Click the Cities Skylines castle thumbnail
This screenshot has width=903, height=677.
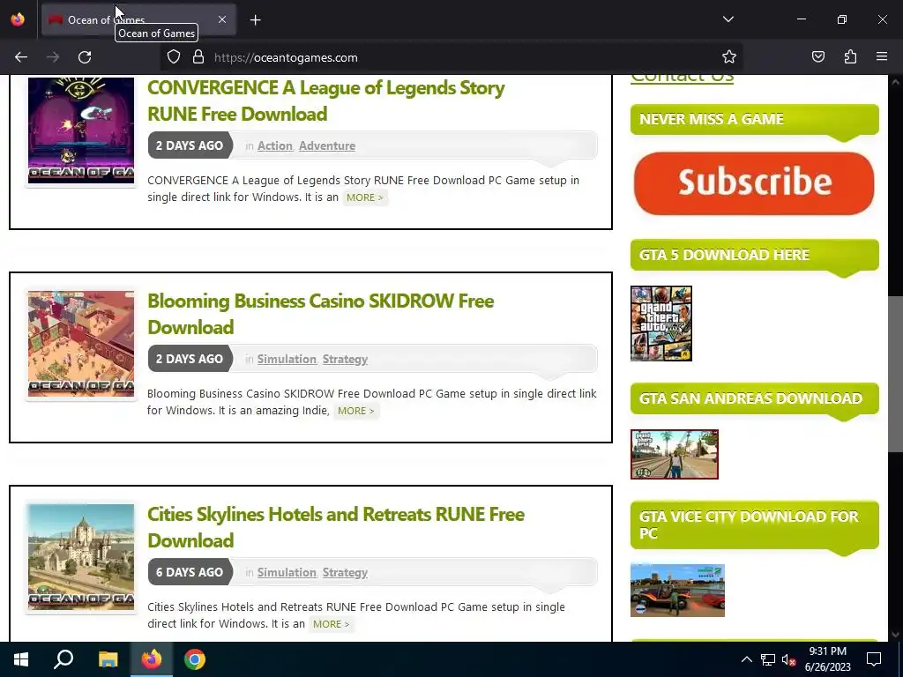click(81, 557)
